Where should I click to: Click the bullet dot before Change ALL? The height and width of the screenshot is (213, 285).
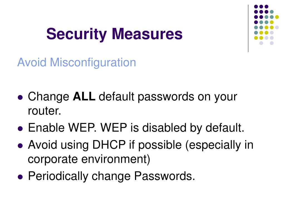20,97
